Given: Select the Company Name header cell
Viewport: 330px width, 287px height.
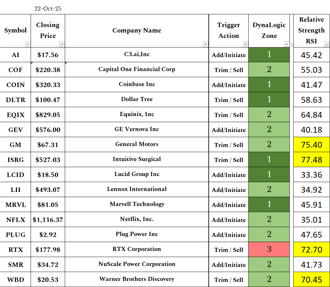Looking at the screenshot, I should coord(137,31).
